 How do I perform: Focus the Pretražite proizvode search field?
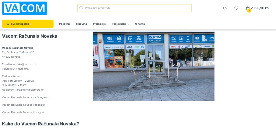[134, 8]
